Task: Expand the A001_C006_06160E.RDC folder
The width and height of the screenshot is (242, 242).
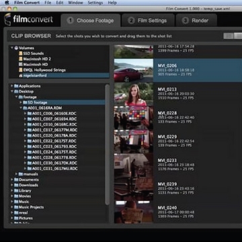Action: coord(26,114)
